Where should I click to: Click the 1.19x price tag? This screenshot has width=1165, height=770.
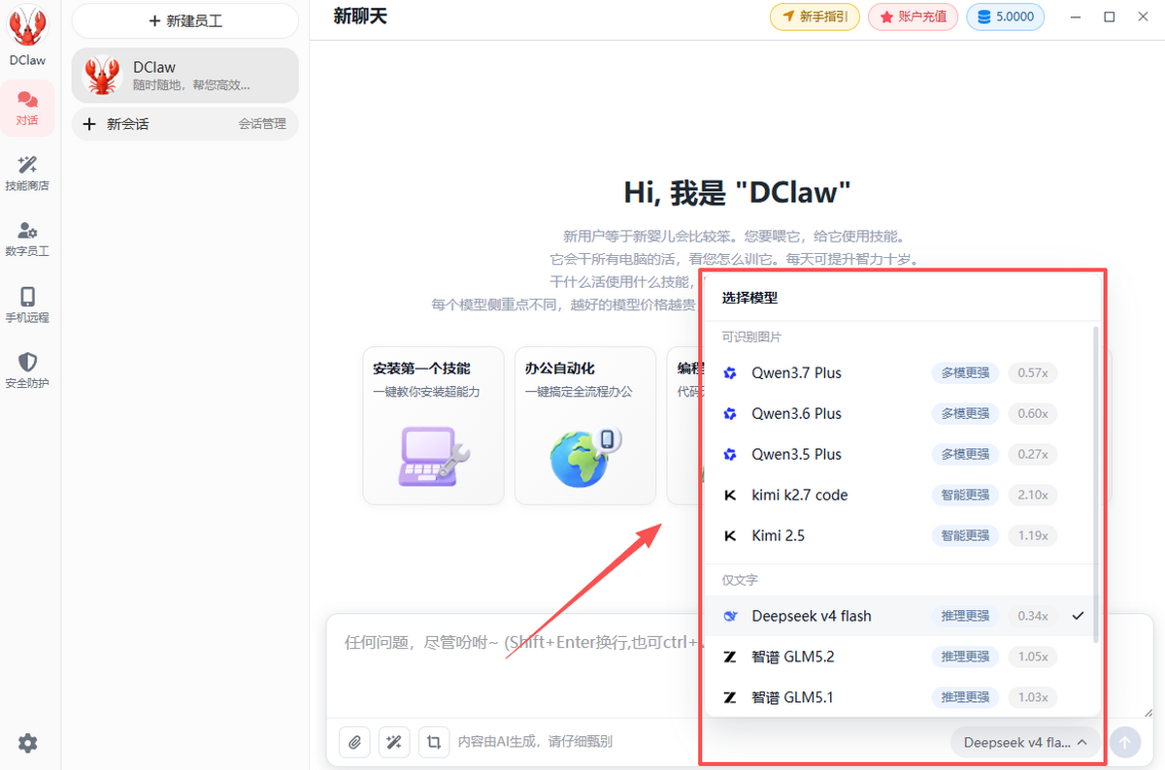pyautogui.click(x=1032, y=535)
